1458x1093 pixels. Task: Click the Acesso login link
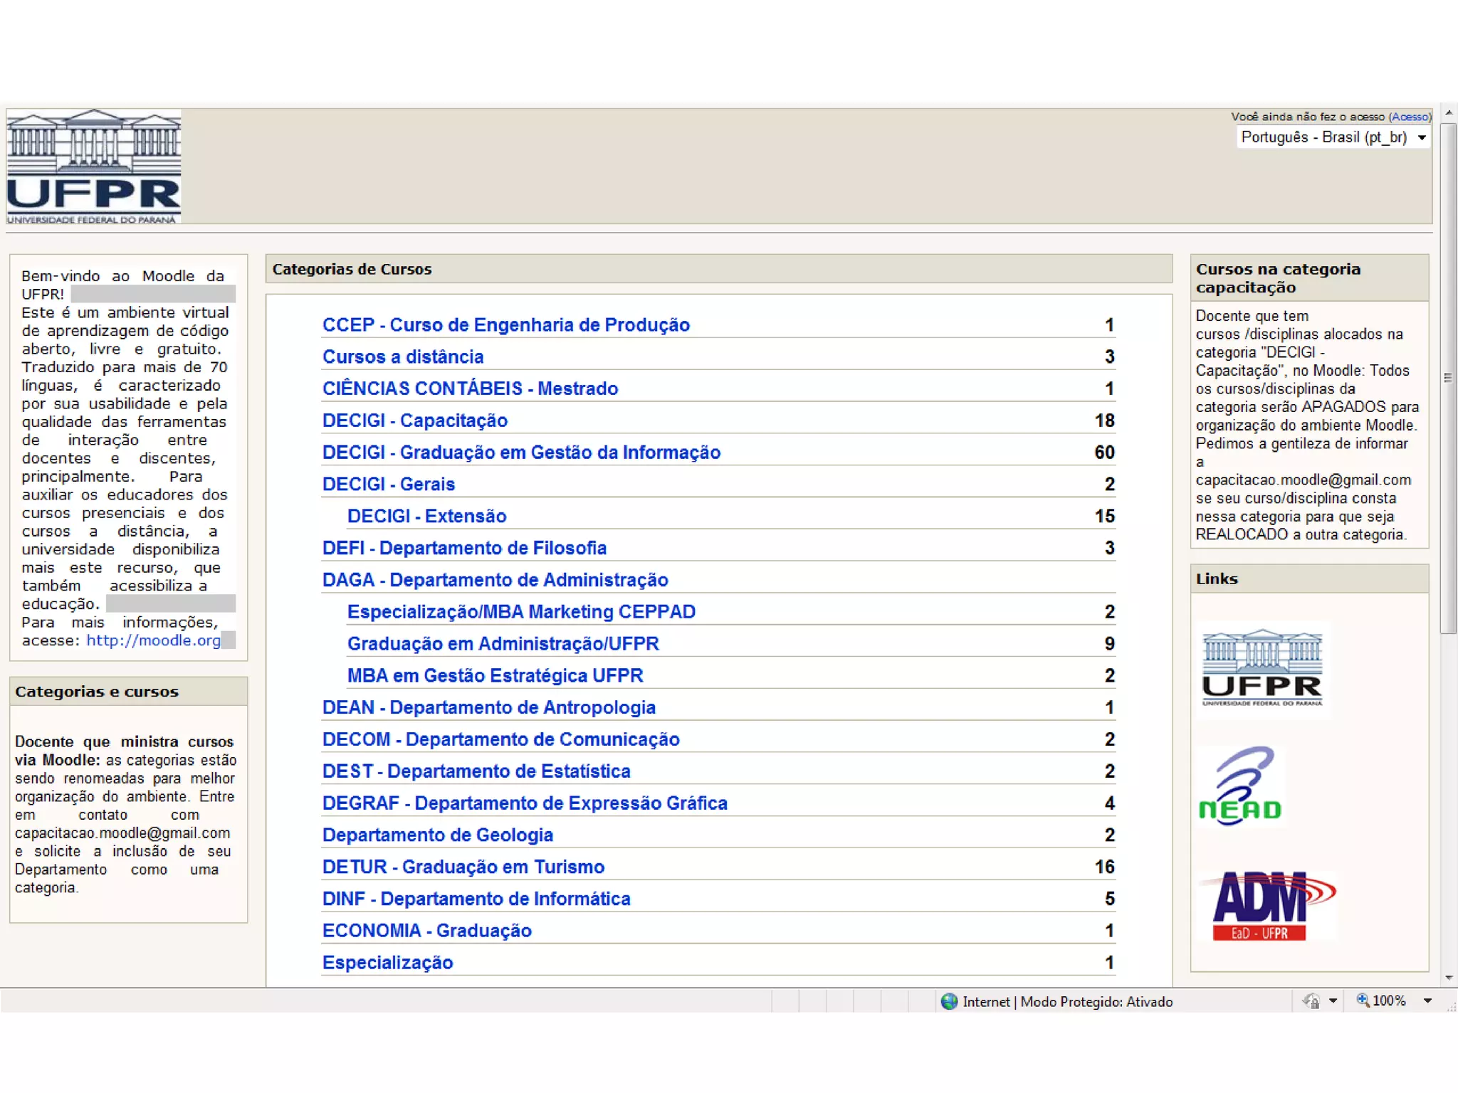[1409, 117]
